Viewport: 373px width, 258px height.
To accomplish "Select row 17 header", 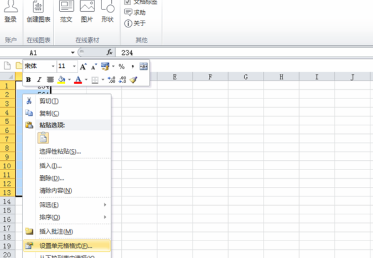I will [7, 228].
